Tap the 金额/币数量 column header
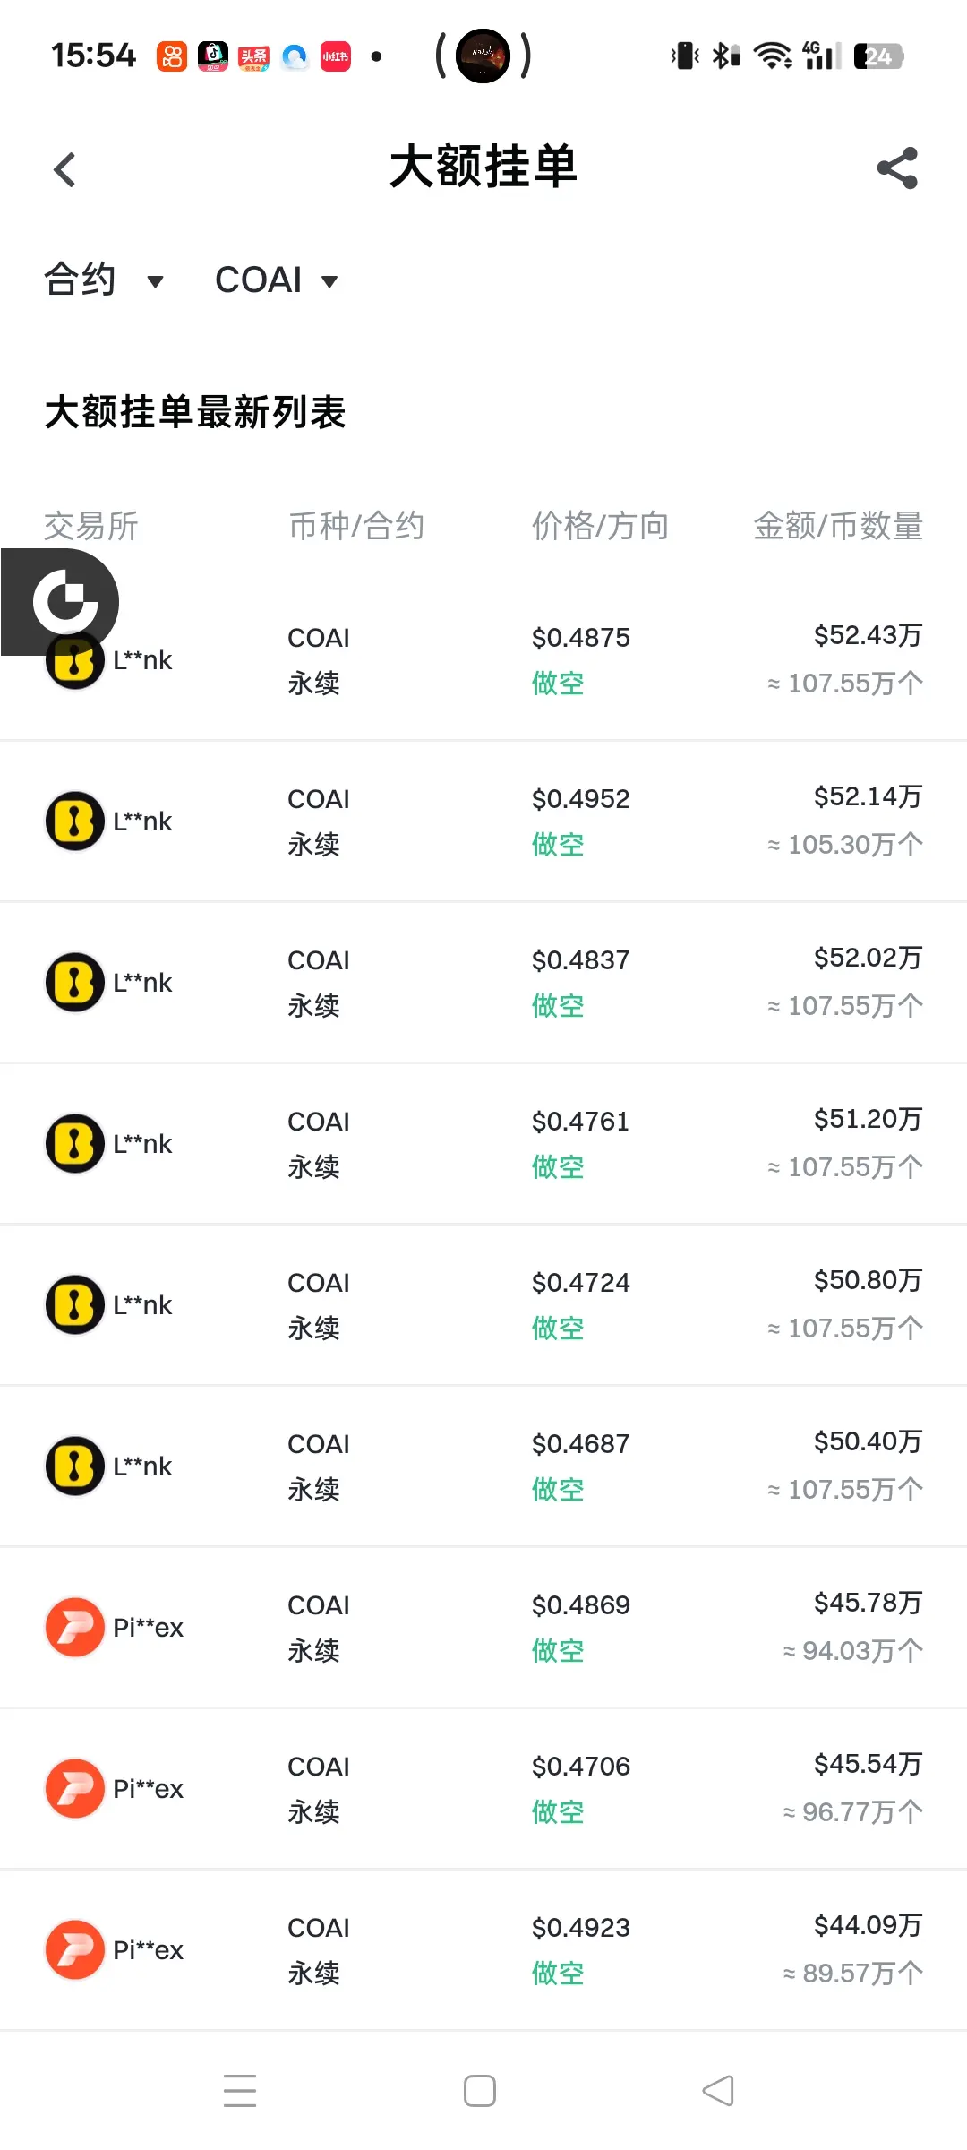 [x=837, y=526]
